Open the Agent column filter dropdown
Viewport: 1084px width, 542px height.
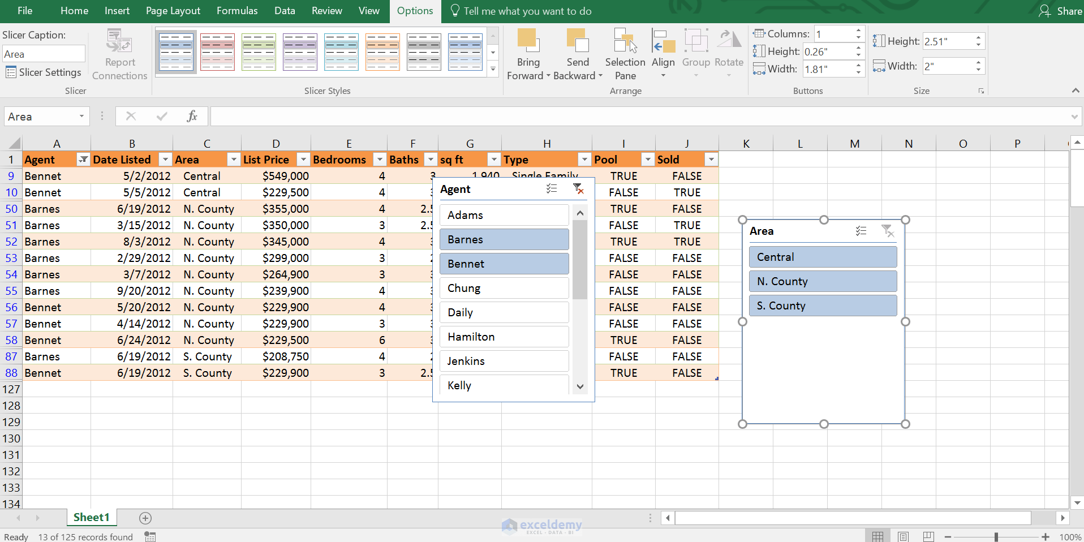(x=83, y=160)
